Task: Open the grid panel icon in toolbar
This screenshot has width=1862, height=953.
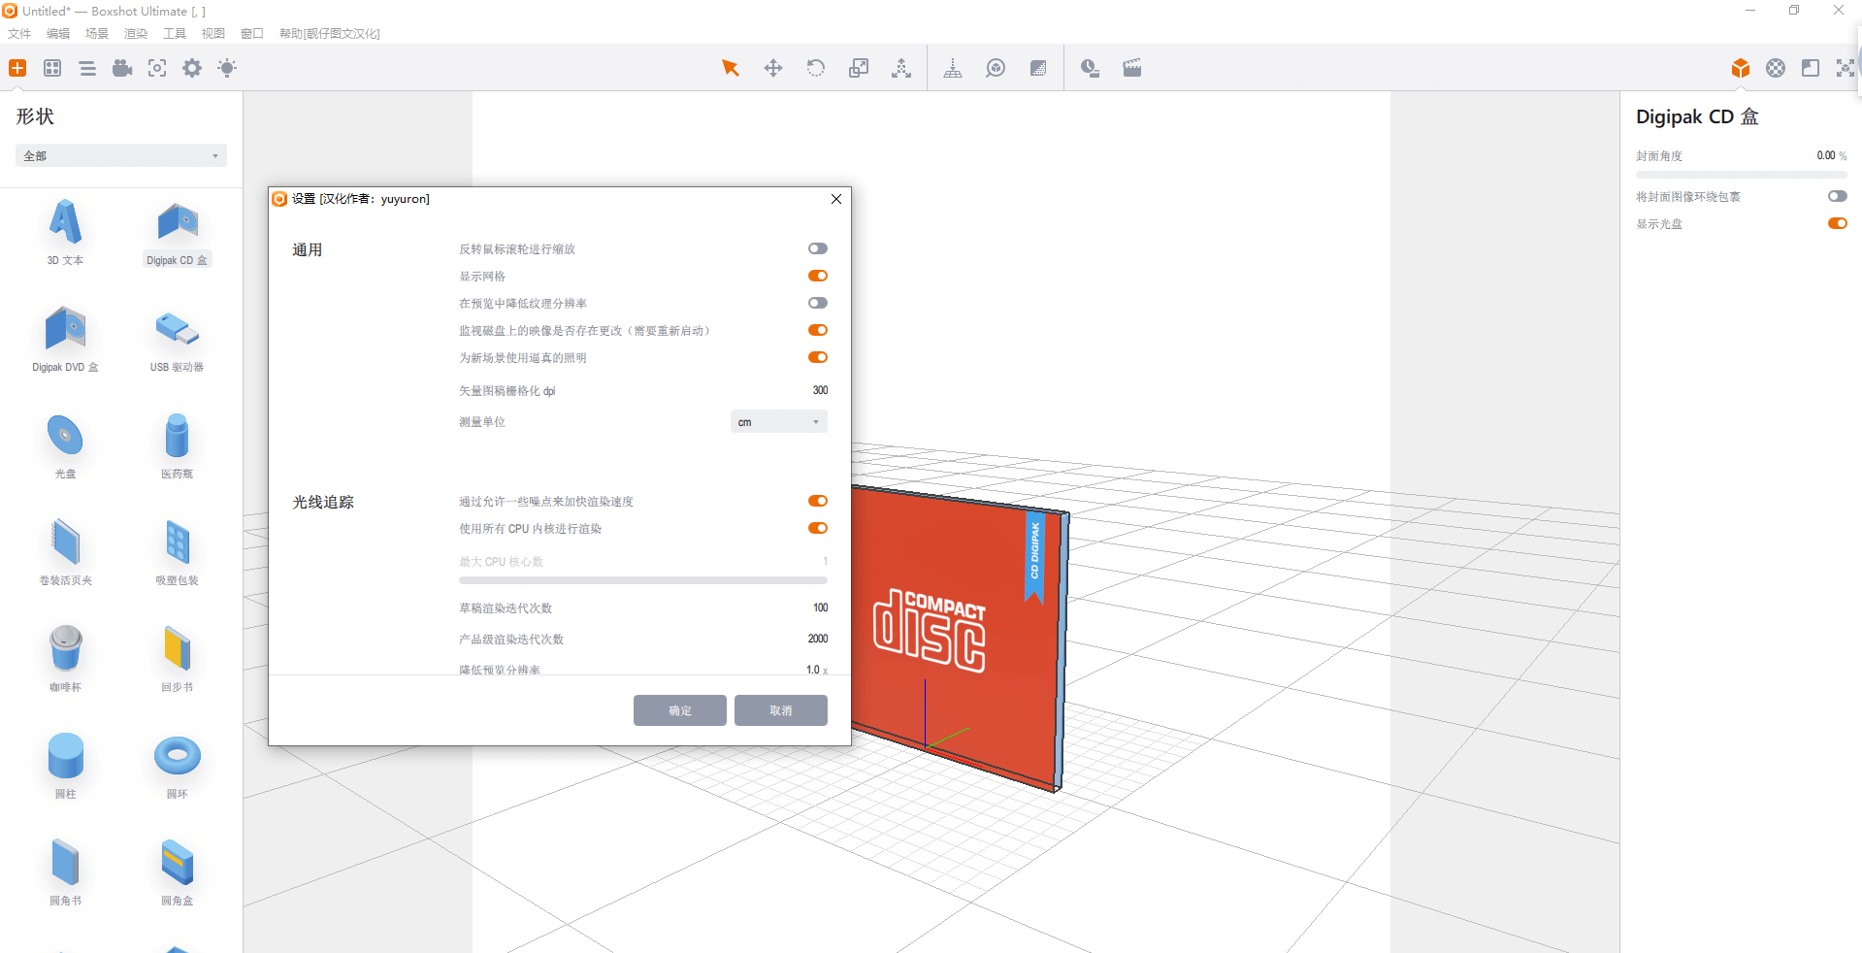Action: pos(52,68)
